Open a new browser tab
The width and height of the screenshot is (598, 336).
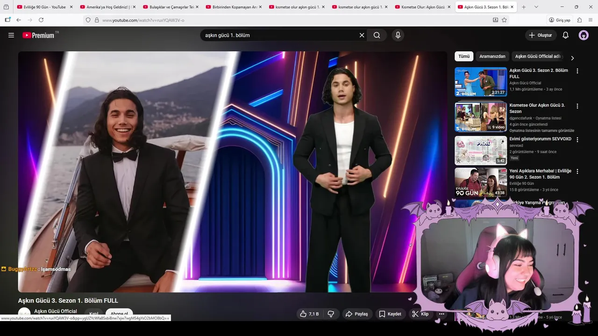[x=524, y=7]
